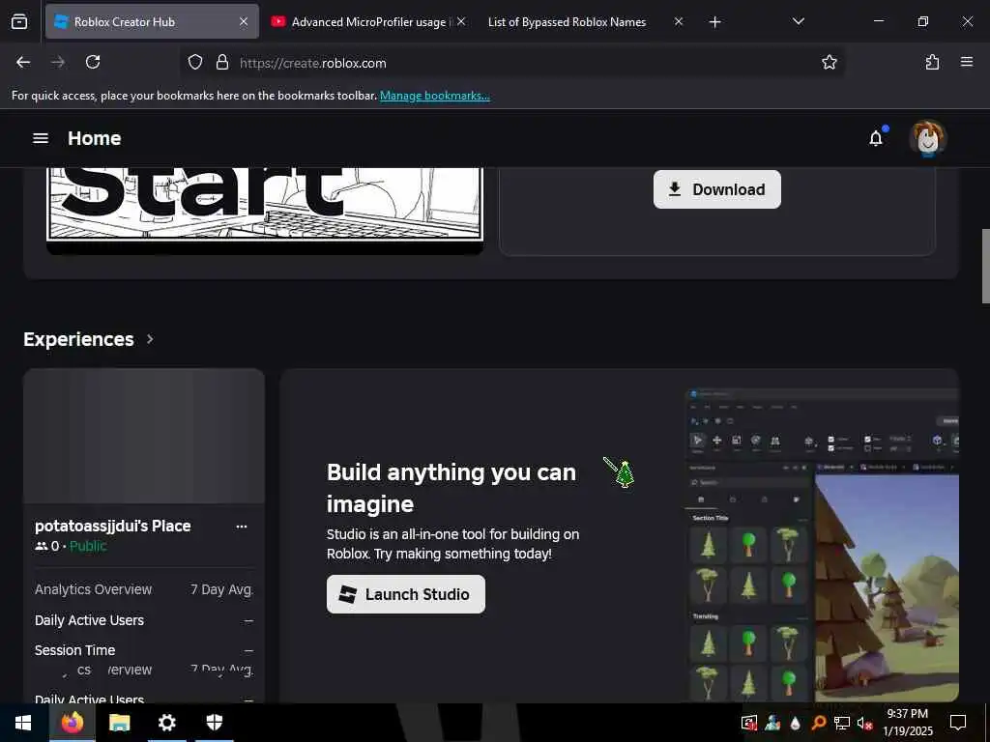The image size is (990, 742).
Task: Click the Public status label
Action: pyautogui.click(x=88, y=546)
